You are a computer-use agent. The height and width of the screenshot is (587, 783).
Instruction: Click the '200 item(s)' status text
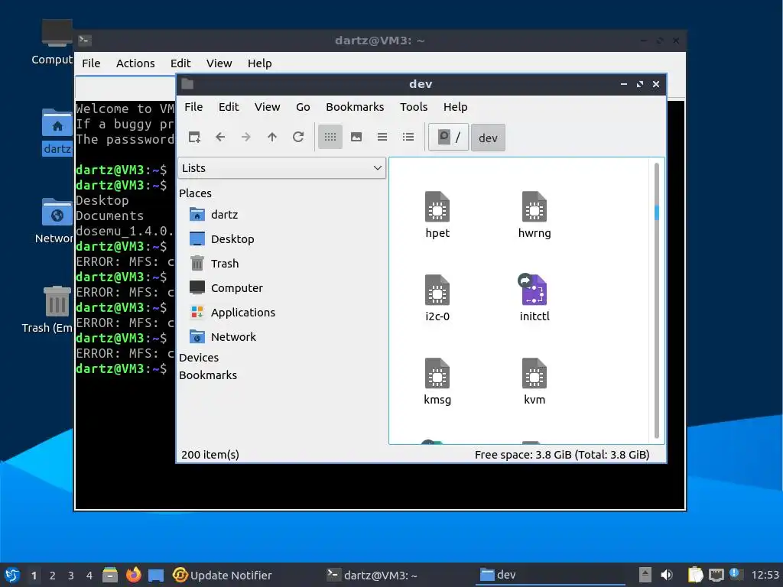(x=210, y=455)
